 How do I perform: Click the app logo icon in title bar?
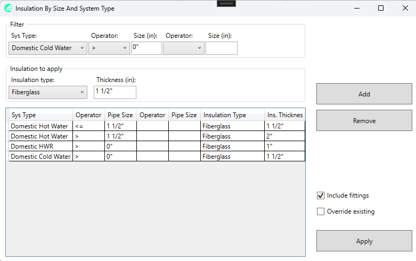tap(8, 9)
